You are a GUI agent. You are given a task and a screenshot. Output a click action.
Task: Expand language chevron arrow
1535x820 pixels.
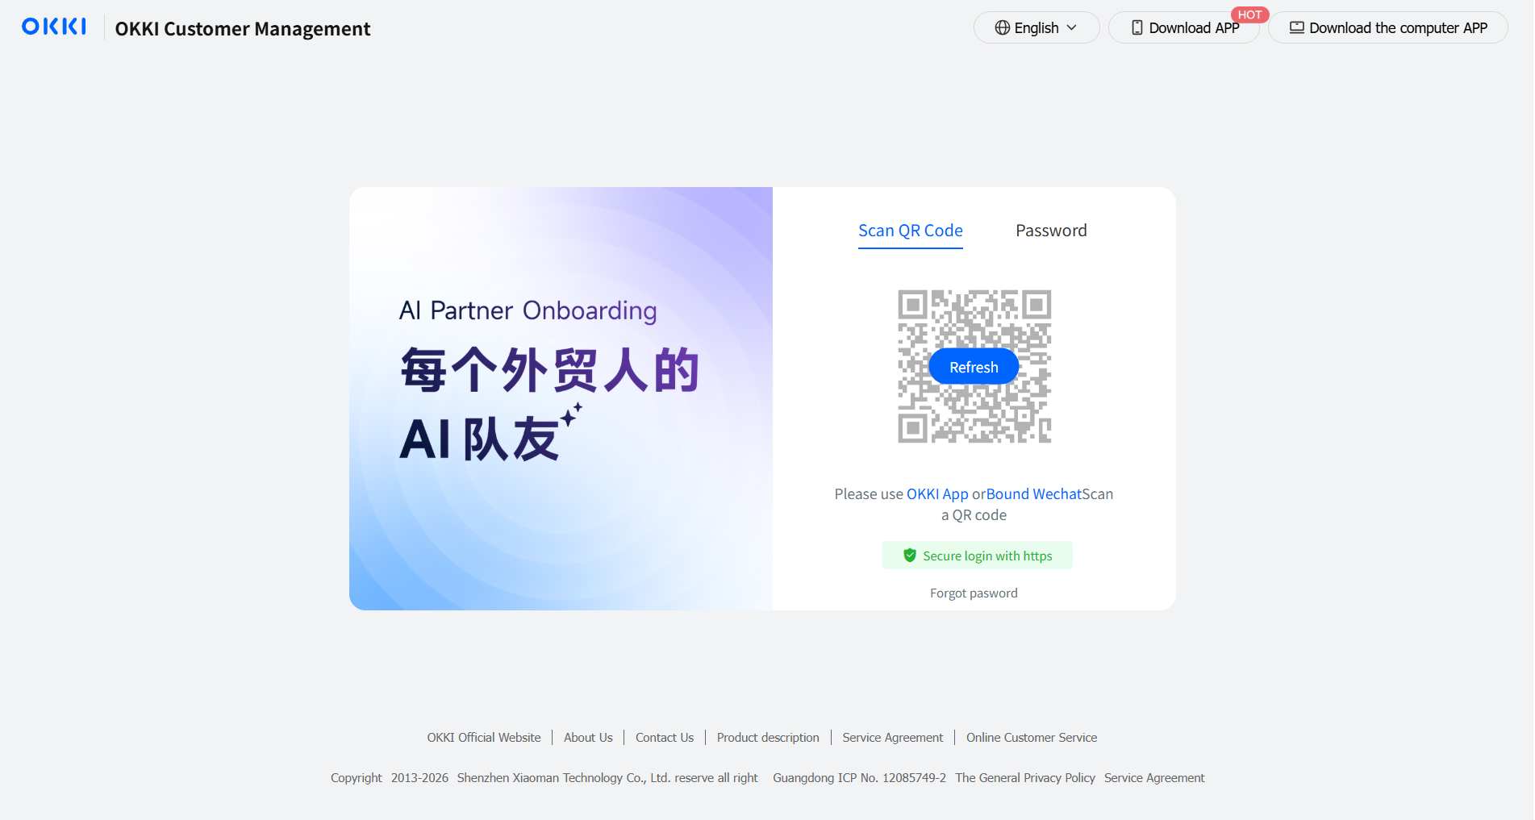1071,27
